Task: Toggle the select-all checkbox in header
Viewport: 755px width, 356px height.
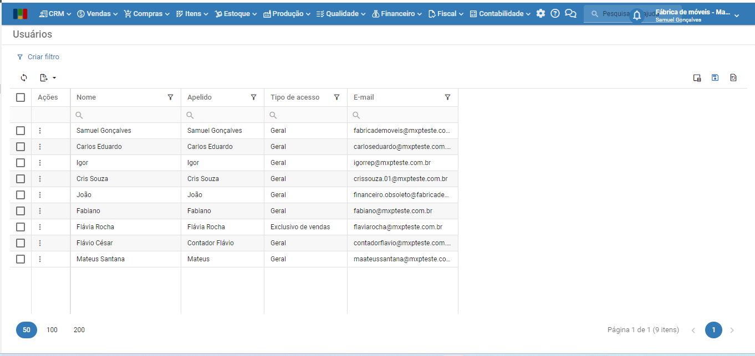Action: (21, 97)
